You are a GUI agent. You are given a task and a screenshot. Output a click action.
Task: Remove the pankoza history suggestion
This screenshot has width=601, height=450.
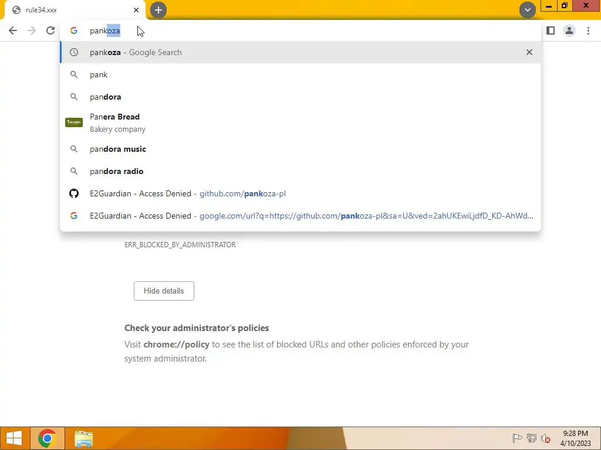[x=529, y=52]
